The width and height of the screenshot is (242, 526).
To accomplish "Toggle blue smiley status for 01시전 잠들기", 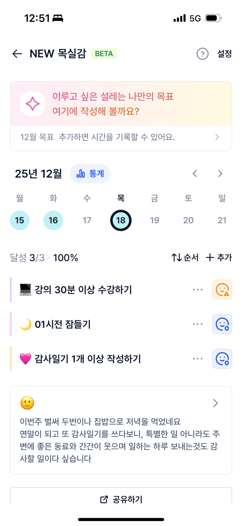I will pos(222,324).
